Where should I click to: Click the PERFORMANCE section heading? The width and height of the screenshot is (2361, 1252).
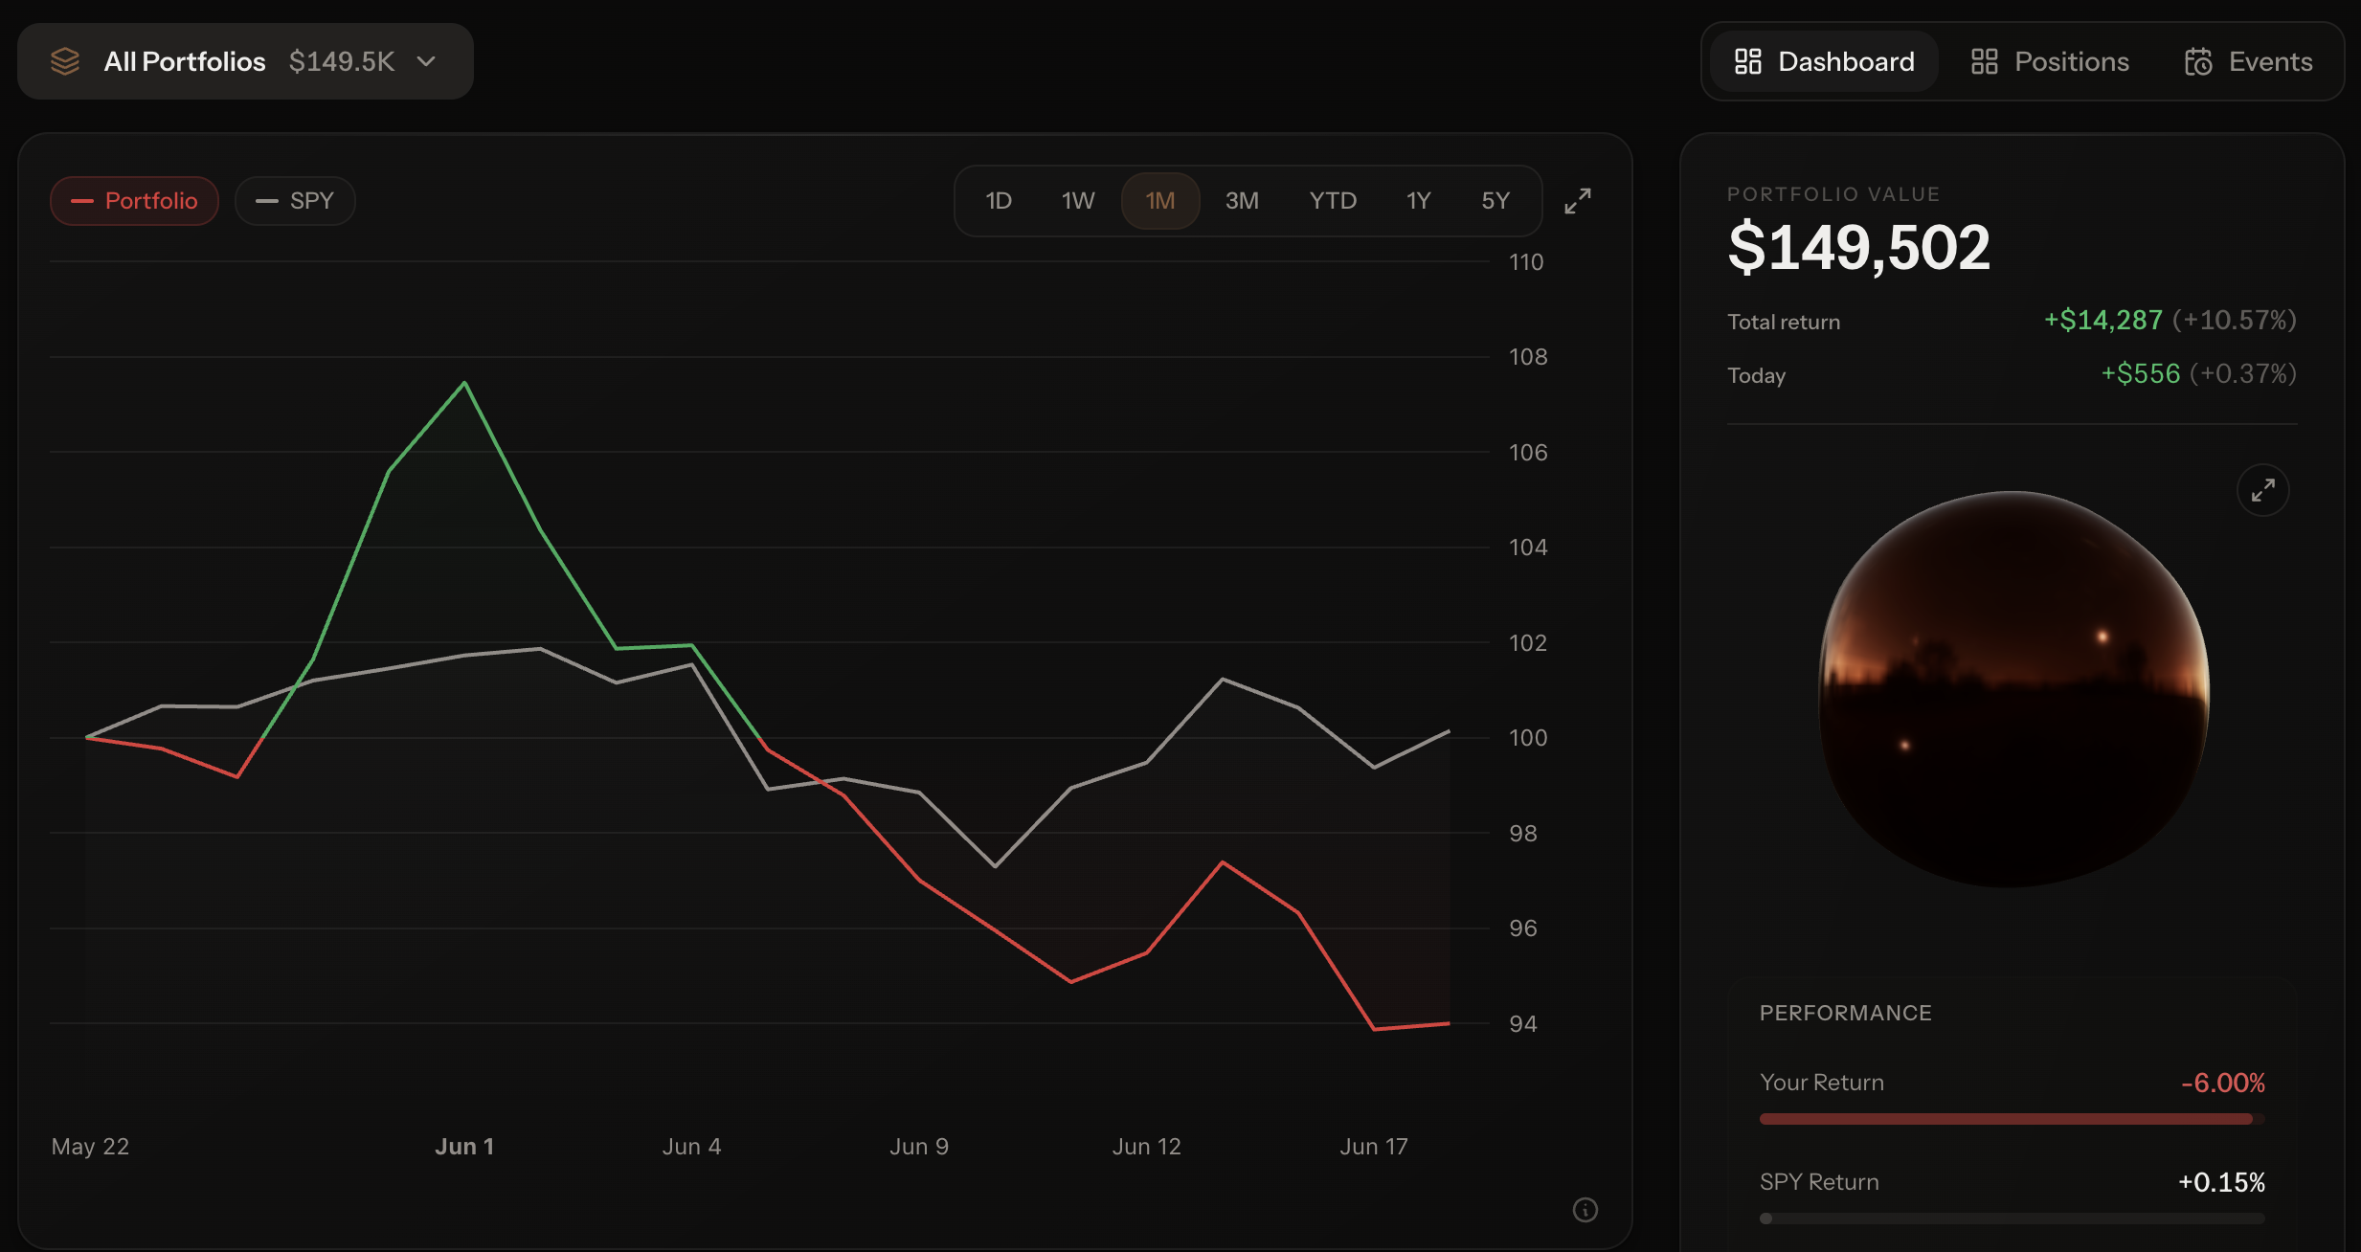1846,1013
